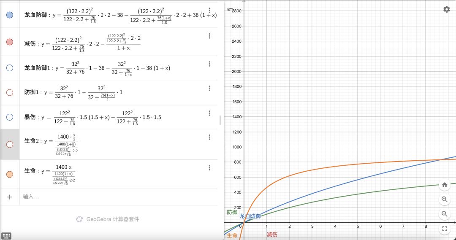456x240 pixels.
Task: Select the 龙血防御1 formula expression
Action: [97, 68]
